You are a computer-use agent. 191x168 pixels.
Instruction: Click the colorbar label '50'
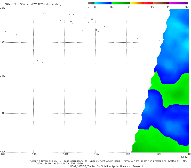click(153, 7)
